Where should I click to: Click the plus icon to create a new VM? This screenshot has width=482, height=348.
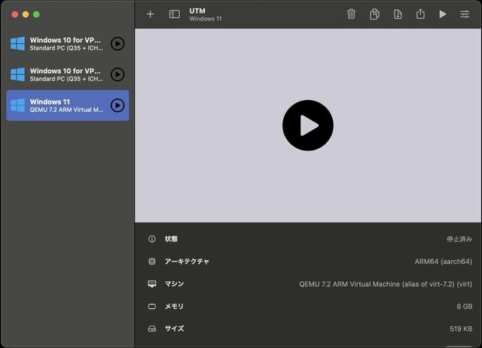coord(150,14)
